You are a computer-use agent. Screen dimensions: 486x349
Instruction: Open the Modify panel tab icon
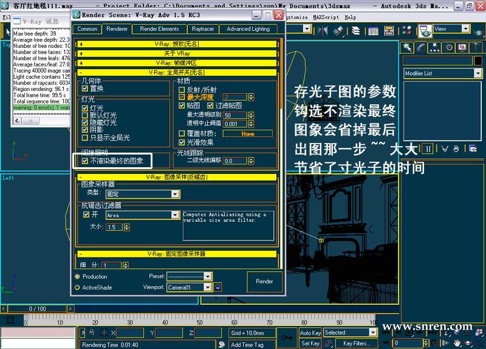click(420, 48)
